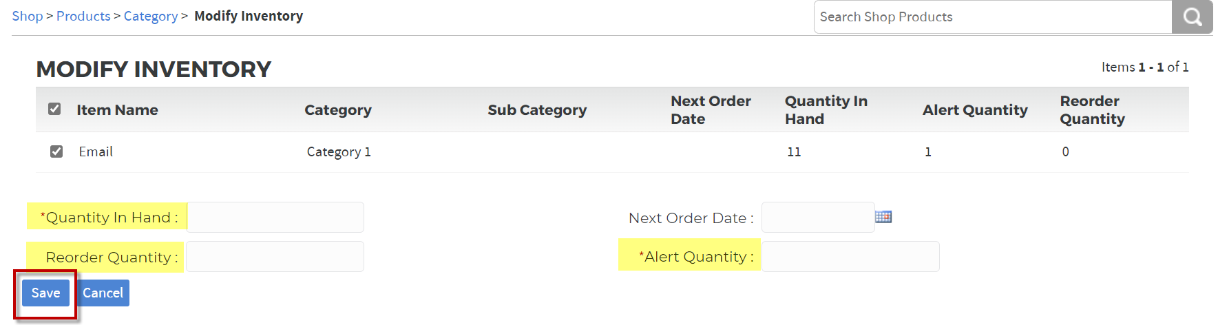Click the Sub Category column header
The width and height of the screenshot is (1218, 325).
click(x=537, y=109)
